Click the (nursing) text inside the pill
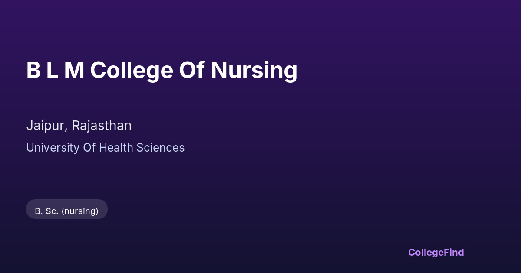 click(x=80, y=211)
